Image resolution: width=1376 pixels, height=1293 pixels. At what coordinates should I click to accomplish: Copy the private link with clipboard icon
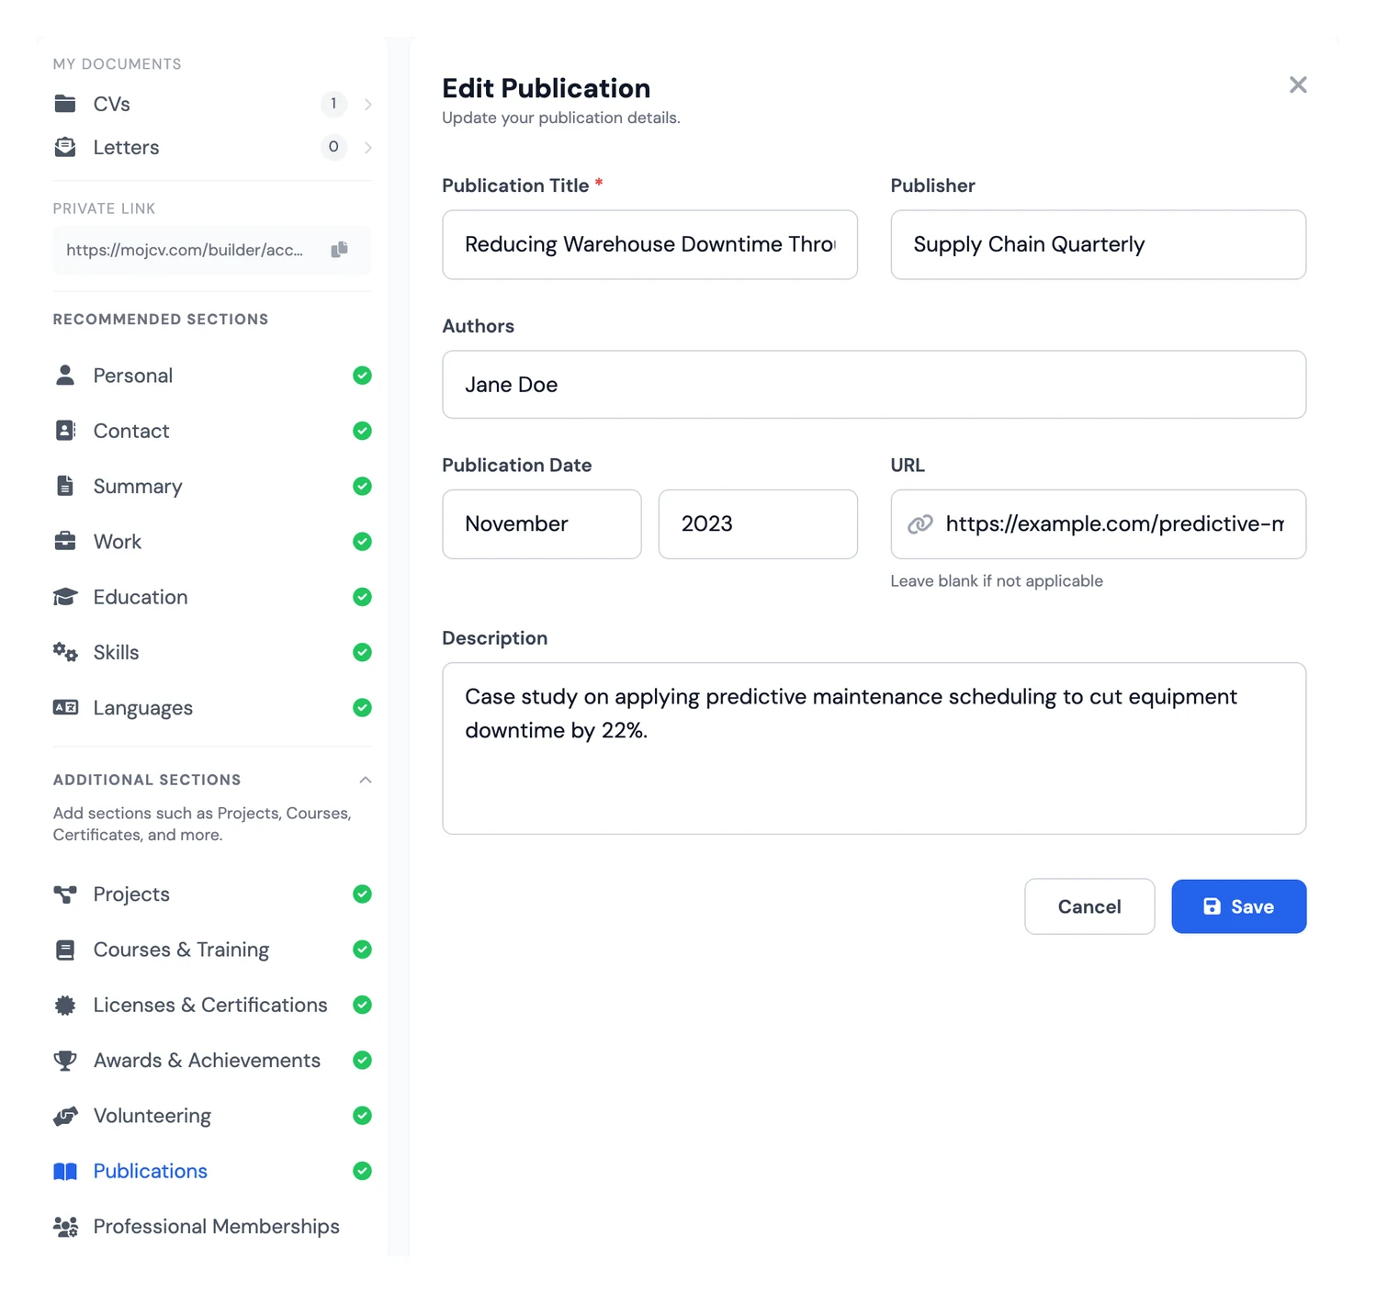tap(340, 249)
